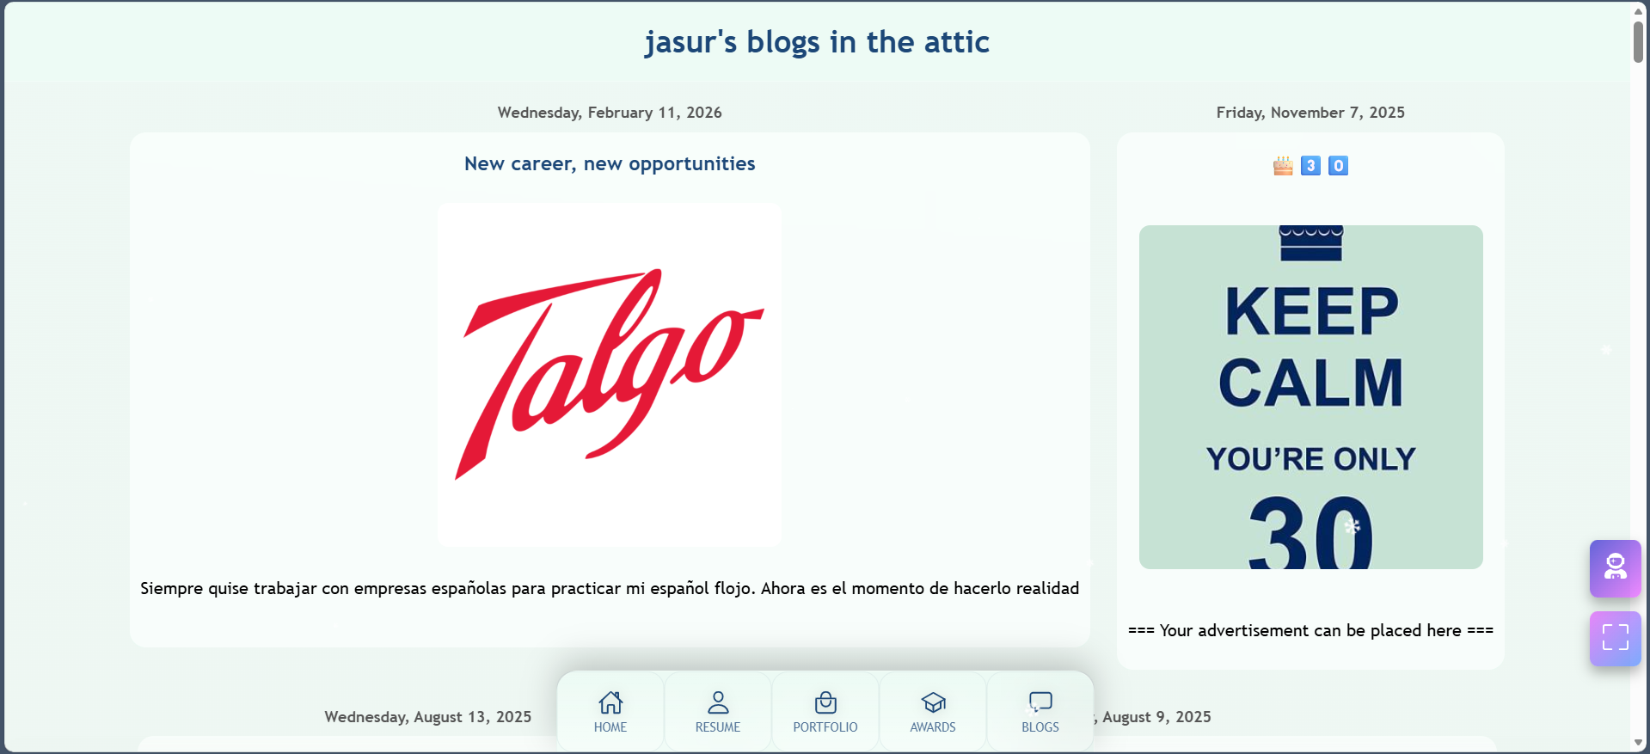The image size is (1650, 754).
Task: Open the Resume person icon
Action: [718, 702]
